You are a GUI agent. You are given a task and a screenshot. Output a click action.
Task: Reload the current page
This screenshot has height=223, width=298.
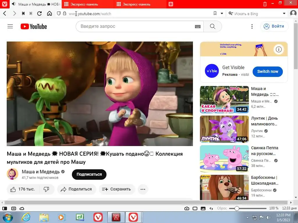(40, 13)
